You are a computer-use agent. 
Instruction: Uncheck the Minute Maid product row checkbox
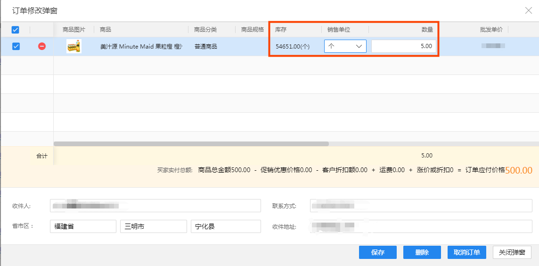[16, 46]
